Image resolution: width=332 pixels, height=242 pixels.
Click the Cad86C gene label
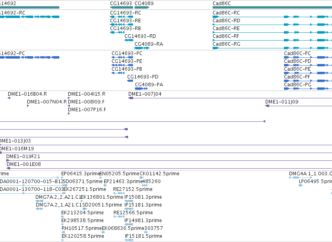coord(222,4)
